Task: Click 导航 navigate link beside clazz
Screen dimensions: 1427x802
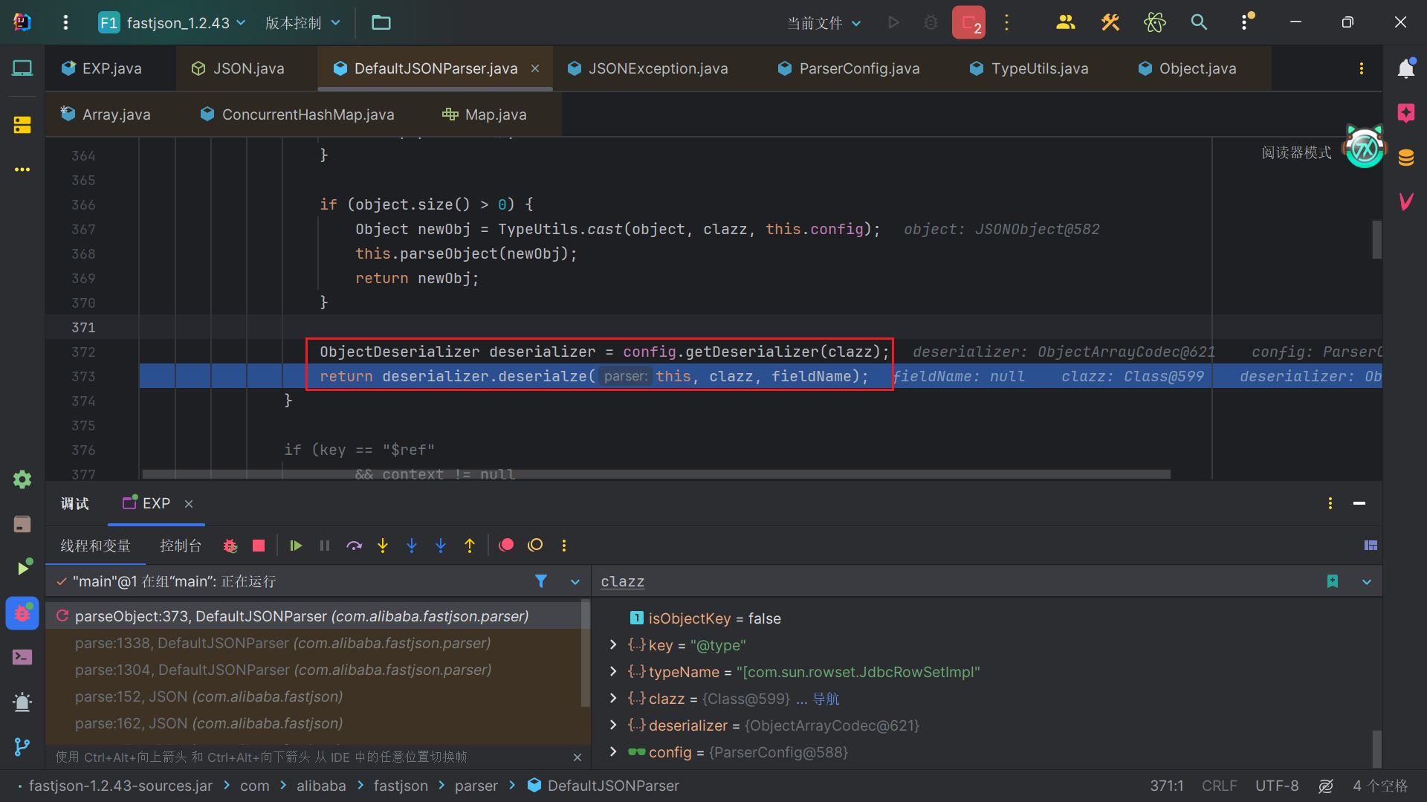Action: tap(826, 699)
